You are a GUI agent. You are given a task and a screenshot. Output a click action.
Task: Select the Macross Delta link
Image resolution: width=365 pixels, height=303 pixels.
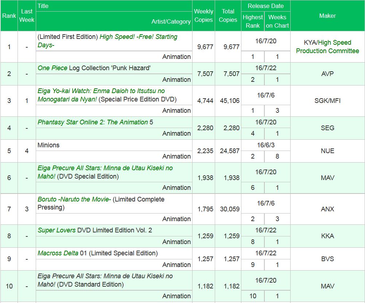pos(58,253)
